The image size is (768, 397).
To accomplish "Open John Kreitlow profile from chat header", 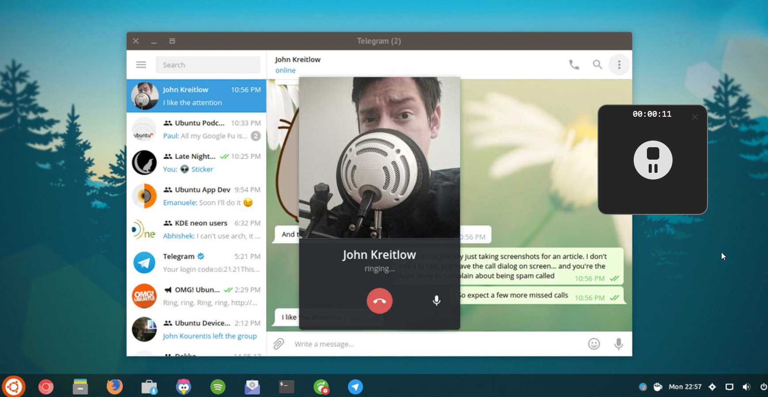I will (x=297, y=59).
